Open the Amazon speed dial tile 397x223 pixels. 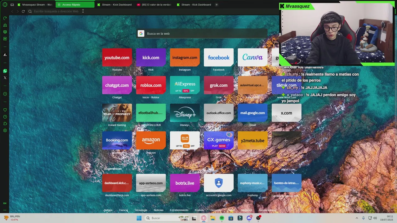point(151,140)
